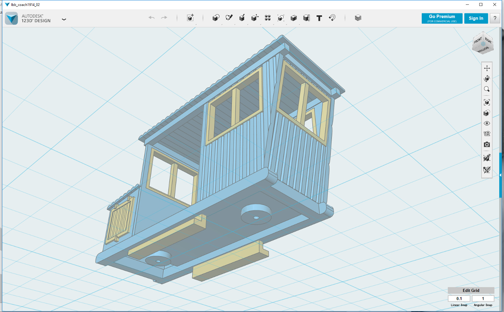Expand the application menu chevron
This screenshot has width=504, height=312.
point(64,19)
